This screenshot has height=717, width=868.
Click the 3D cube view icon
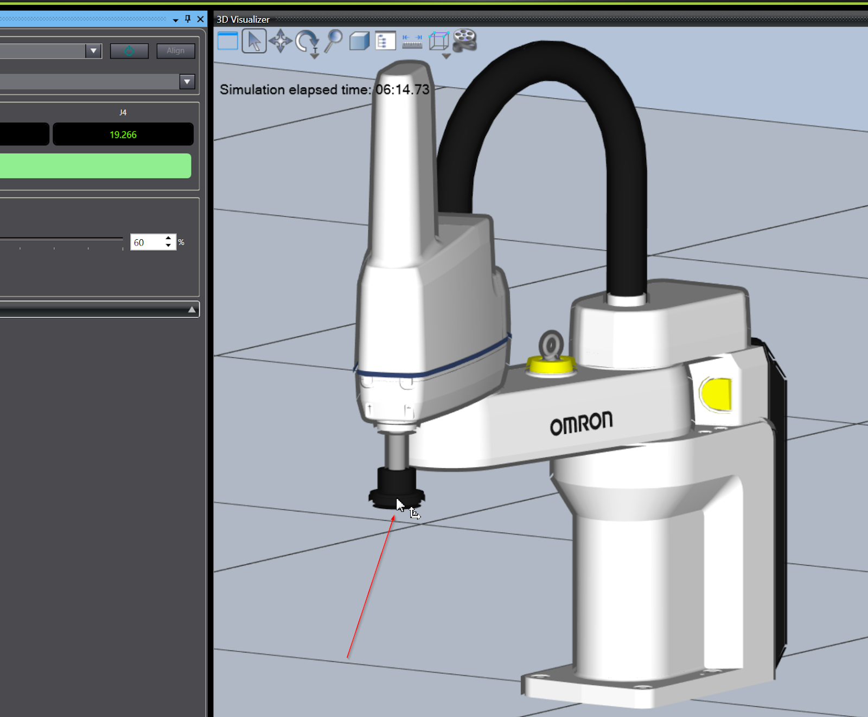tap(359, 41)
